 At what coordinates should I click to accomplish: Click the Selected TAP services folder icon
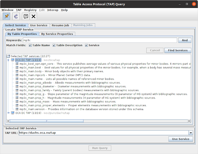click(8, 56)
